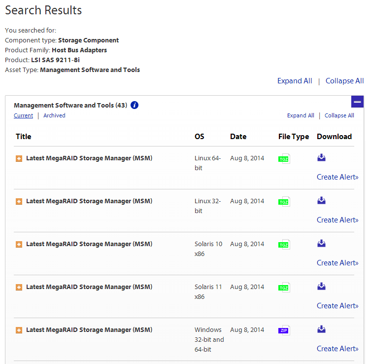Download the Linux 32-bit MSM package
Image resolution: width=369 pixels, height=364 pixels.
pos(321,200)
